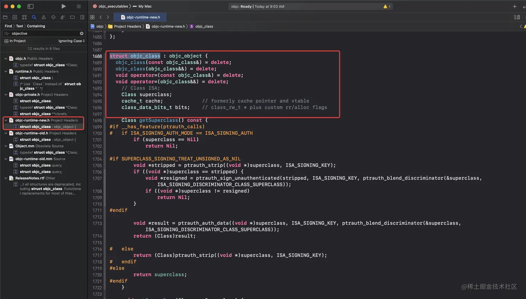
Task: Click Project Headers in the jump bar
Action: click(x=125, y=26)
